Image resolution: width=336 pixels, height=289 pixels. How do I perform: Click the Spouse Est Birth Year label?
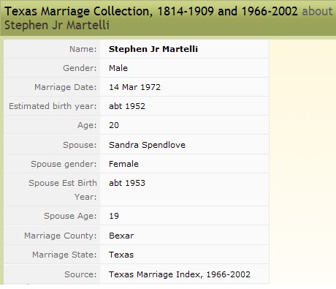(63, 189)
